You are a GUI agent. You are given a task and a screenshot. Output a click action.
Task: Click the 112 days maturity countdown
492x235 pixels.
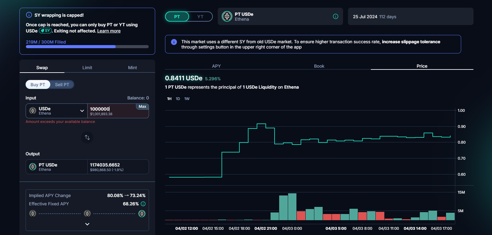pyautogui.click(x=388, y=17)
